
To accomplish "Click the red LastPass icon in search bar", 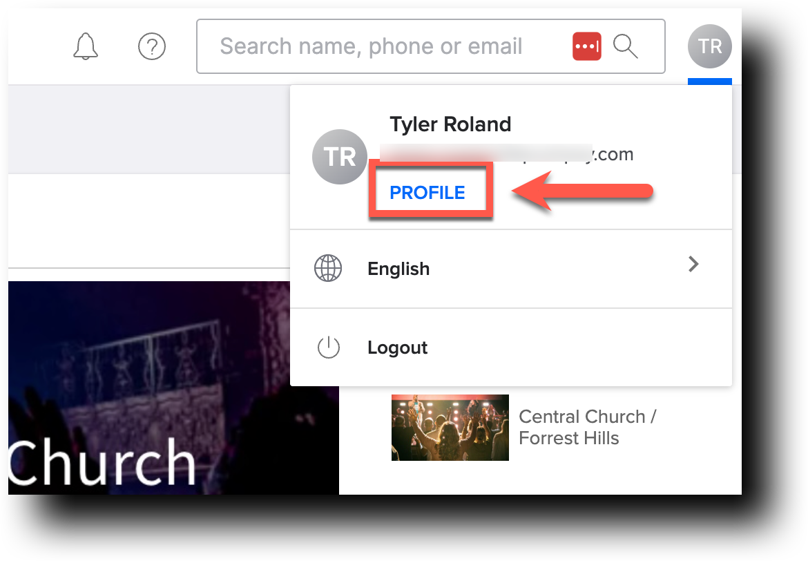I will tap(586, 46).
